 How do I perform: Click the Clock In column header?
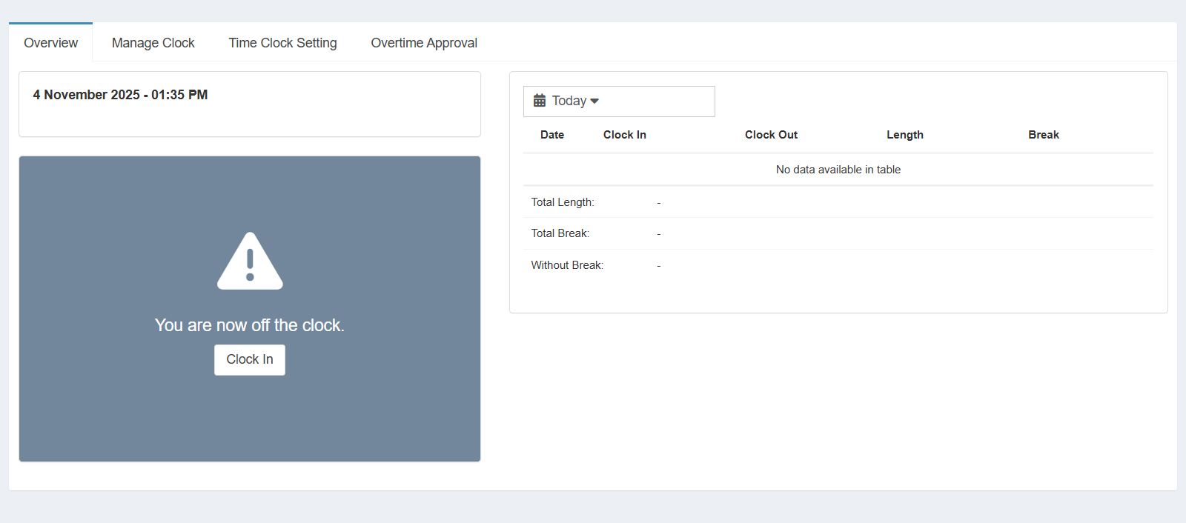[x=624, y=135]
